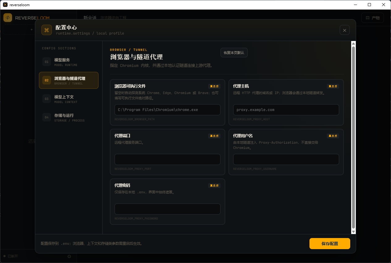This screenshot has width=391, height=263.
Task: Click the command icon beside 配置中心
Action: pos(47,30)
